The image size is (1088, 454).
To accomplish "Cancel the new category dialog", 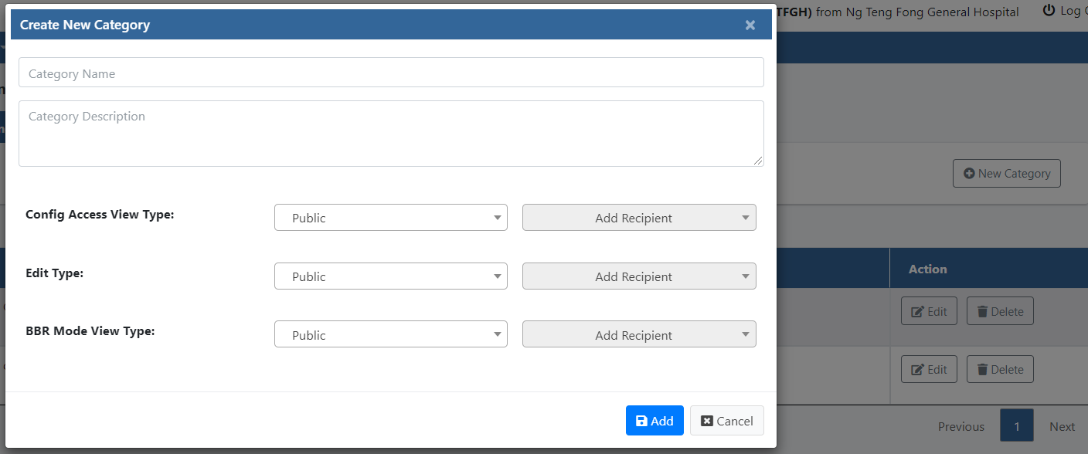I will 726,421.
